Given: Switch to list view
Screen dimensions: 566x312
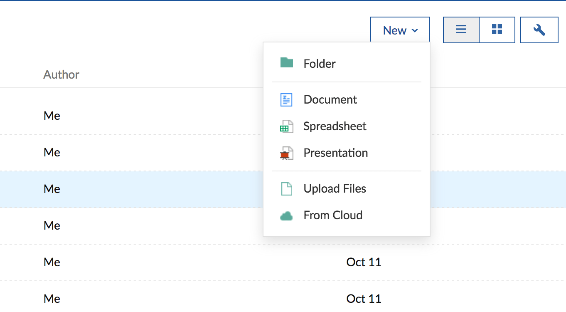Looking at the screenshot, I should coord(461,30).
